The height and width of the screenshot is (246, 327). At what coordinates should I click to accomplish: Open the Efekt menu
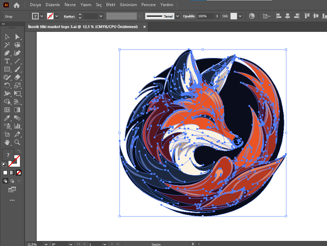pyautogui.click(x=111, y=5)
